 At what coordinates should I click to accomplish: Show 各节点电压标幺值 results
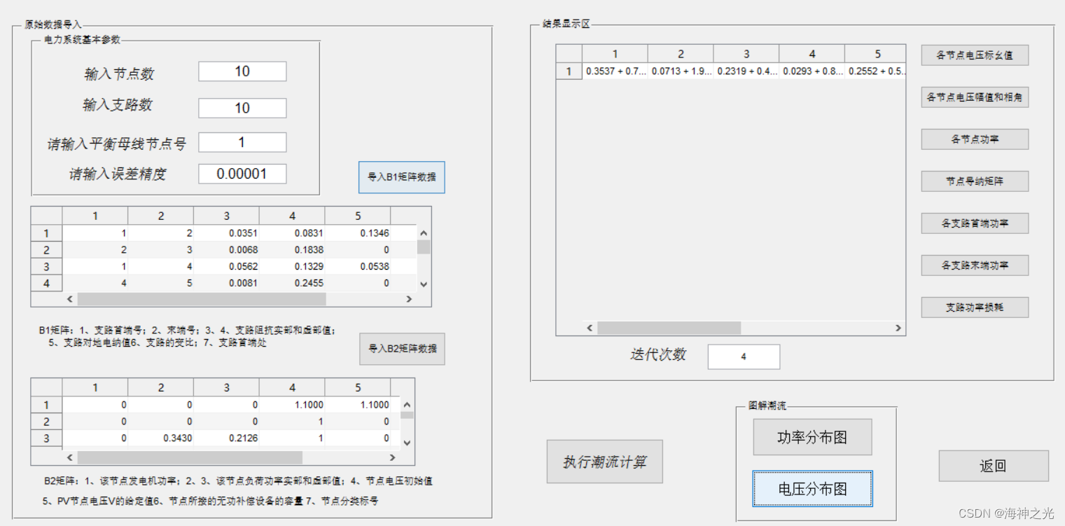[x=975, y=55]
